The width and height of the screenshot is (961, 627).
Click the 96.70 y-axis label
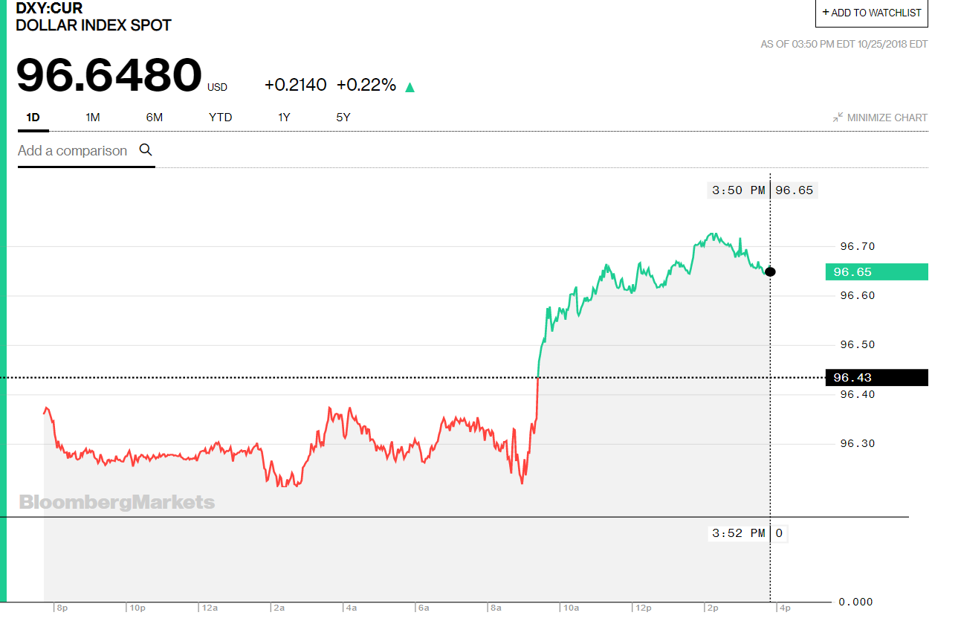857,246
